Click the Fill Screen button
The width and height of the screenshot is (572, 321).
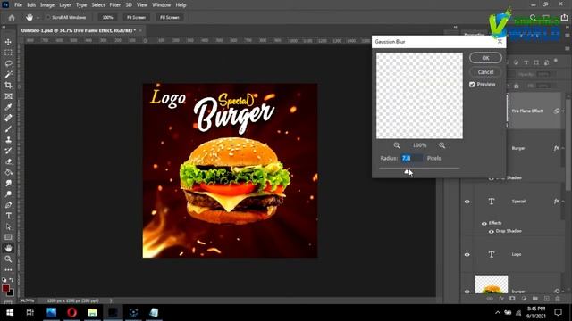[170, 18]
